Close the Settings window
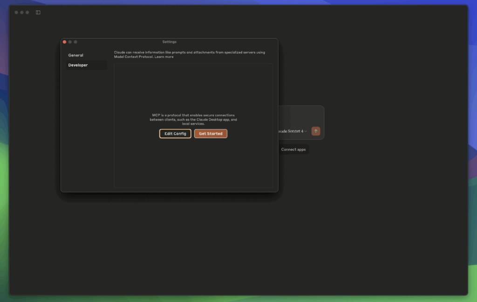The image size is (477, 302). tap(64, 42)
